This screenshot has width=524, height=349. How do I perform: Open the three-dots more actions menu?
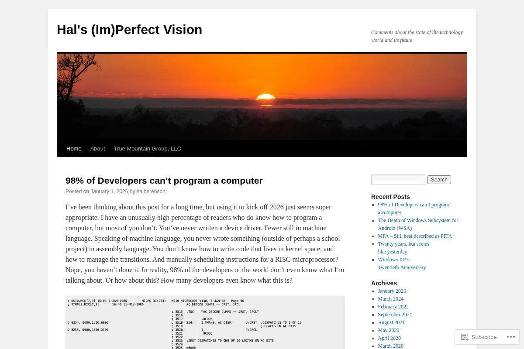tap(511, 337)
